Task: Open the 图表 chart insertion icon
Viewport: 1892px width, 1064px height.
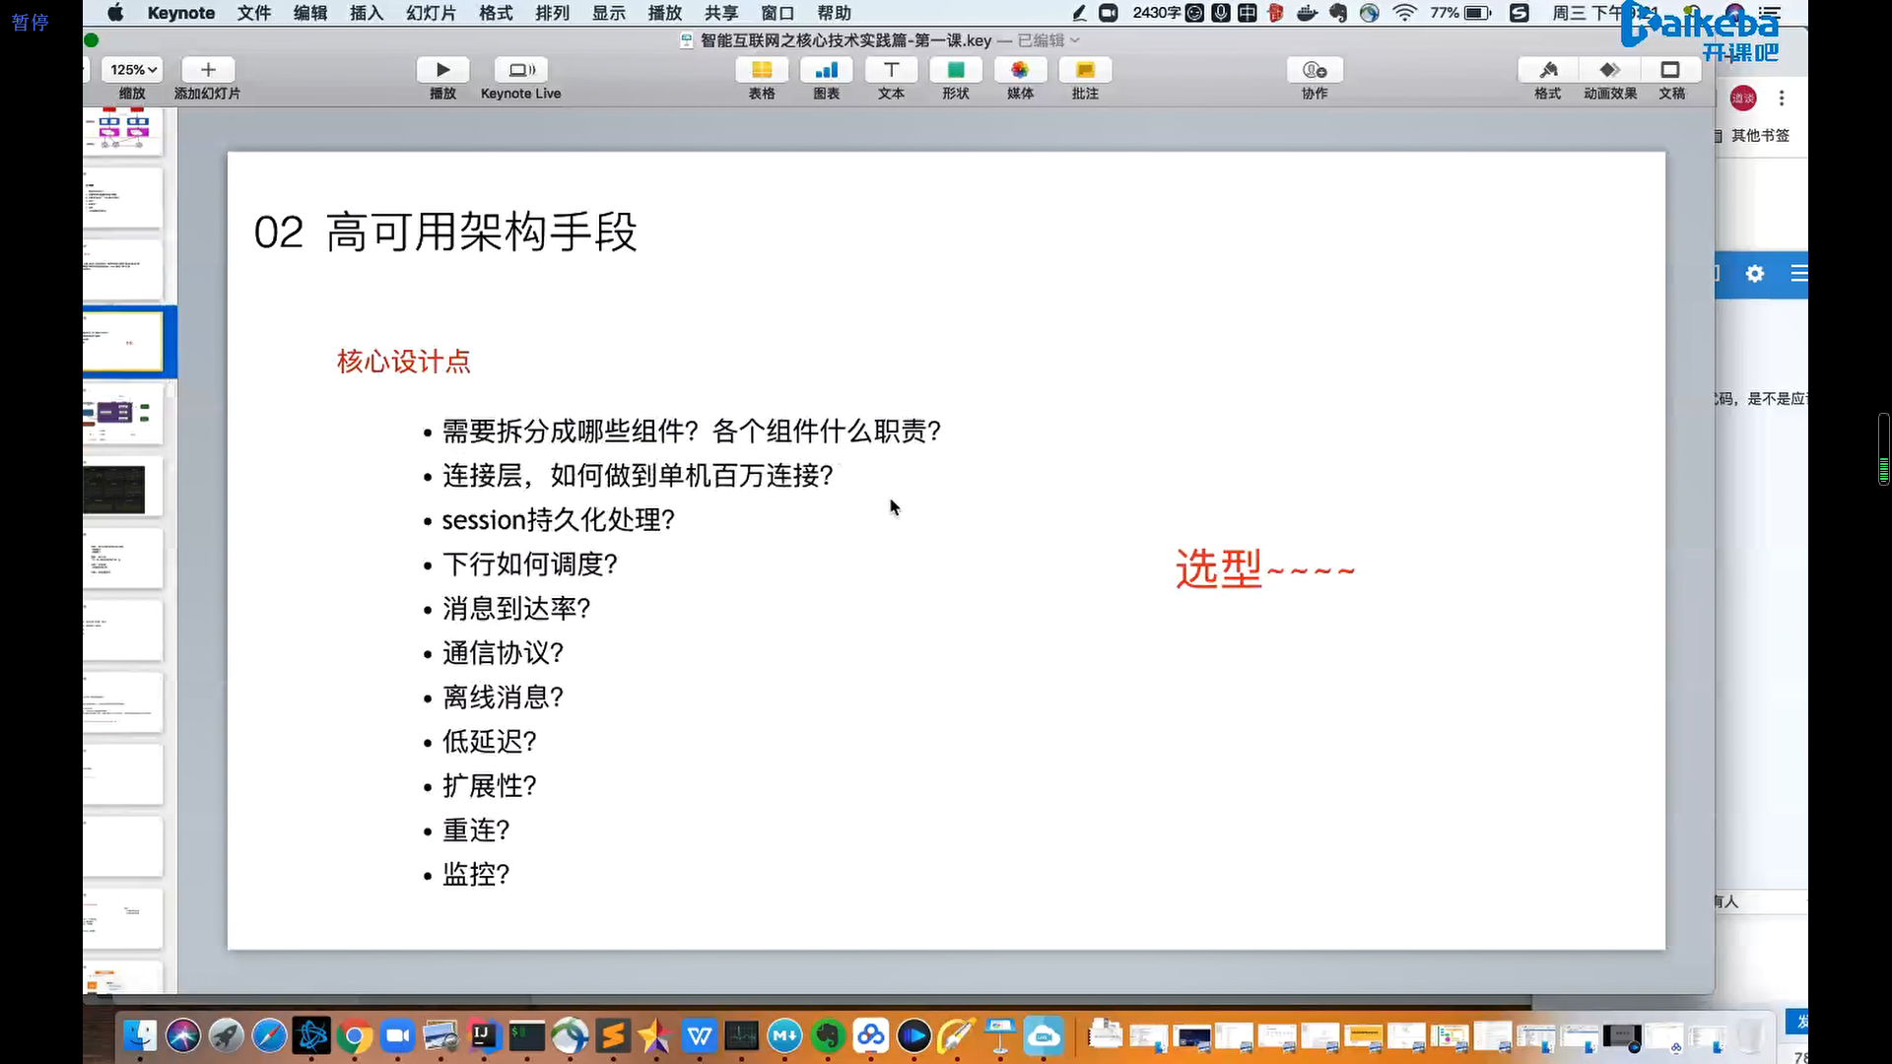Action: pyautogui.click(x=826, y=70)
